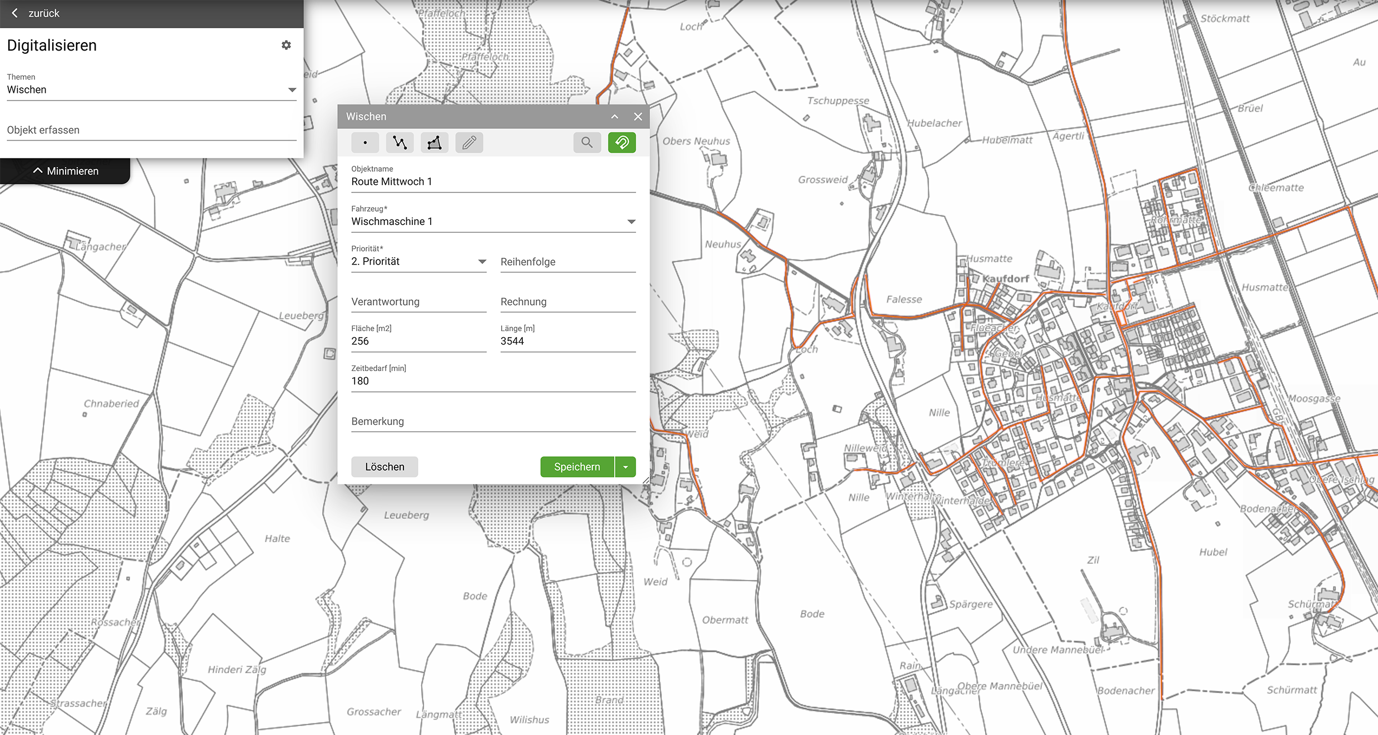Click the Objektname input field
Screen dimensions: 1378x735
click(493, 182)
